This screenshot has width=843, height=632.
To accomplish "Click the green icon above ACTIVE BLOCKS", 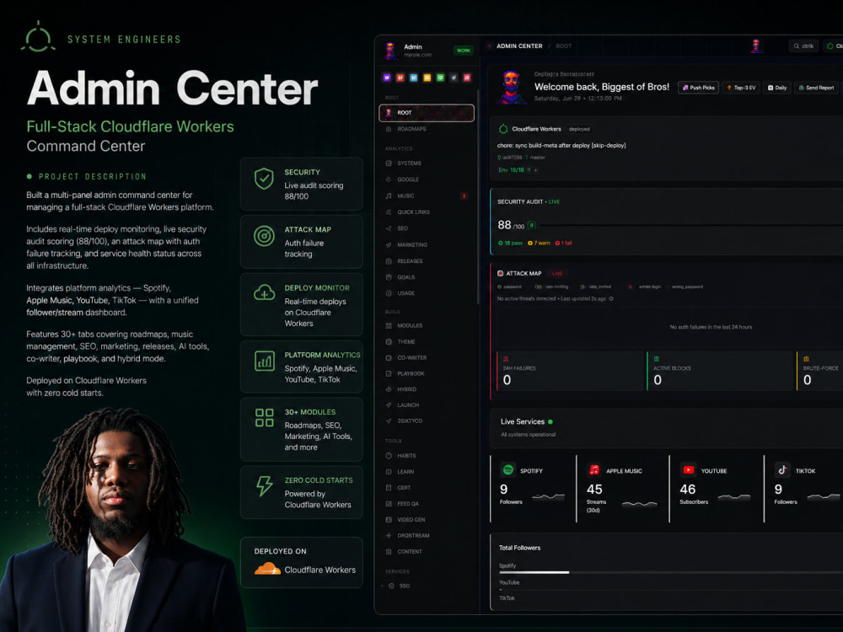I will point(657,358).
